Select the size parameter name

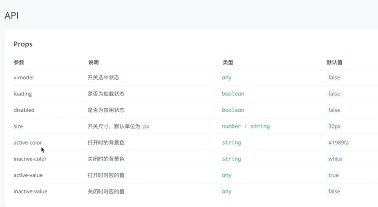coord(18,126)
